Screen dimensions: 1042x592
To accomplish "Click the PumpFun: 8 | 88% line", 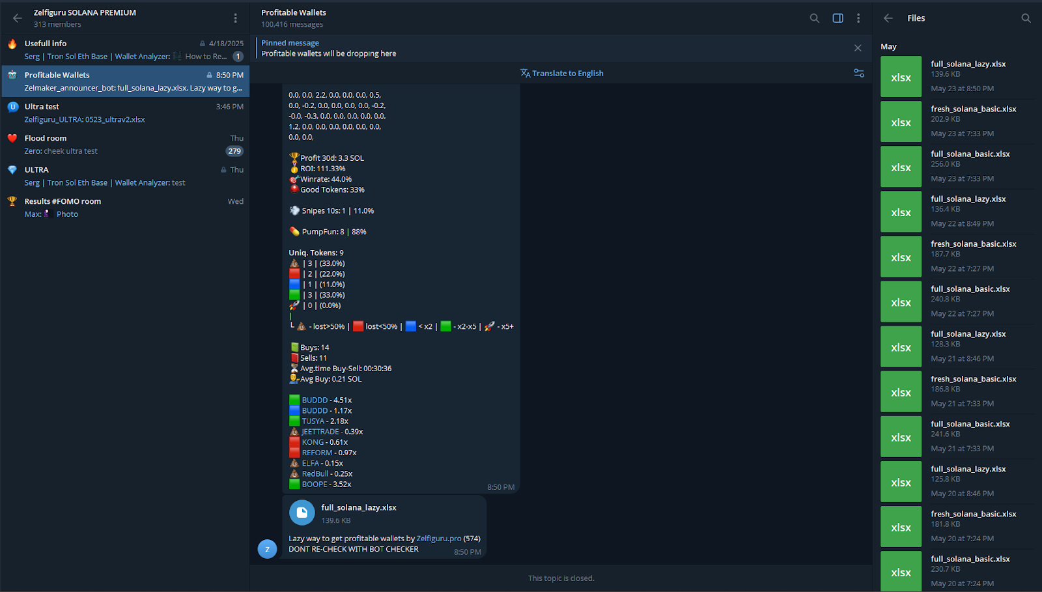I will (x=328, y=232).
